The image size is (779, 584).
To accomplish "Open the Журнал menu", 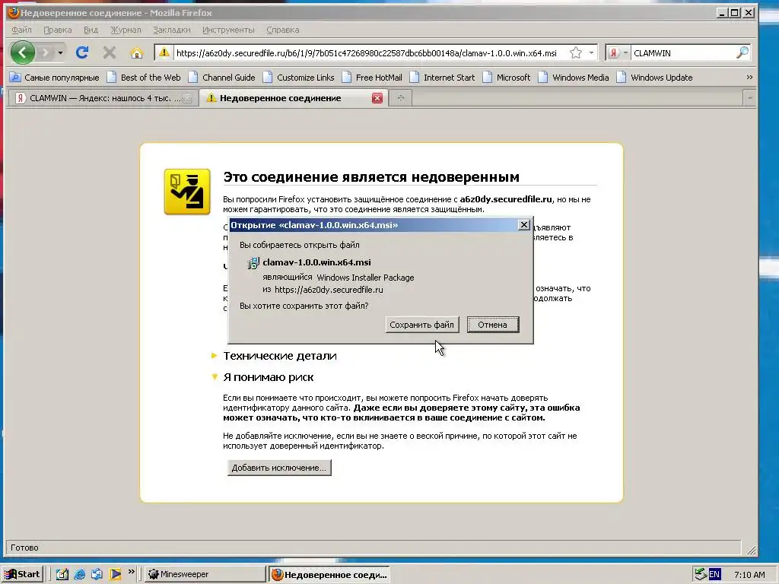I will (126, 30).
